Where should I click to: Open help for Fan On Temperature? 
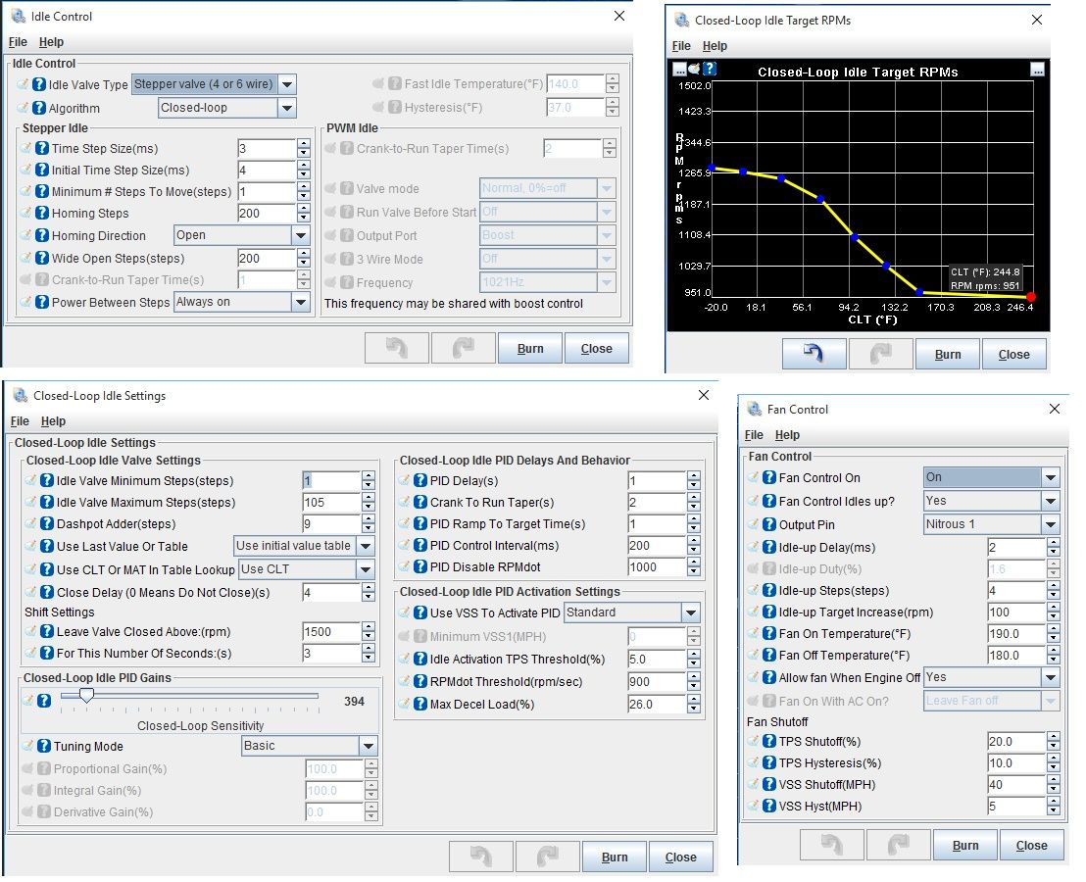point(769,633)
